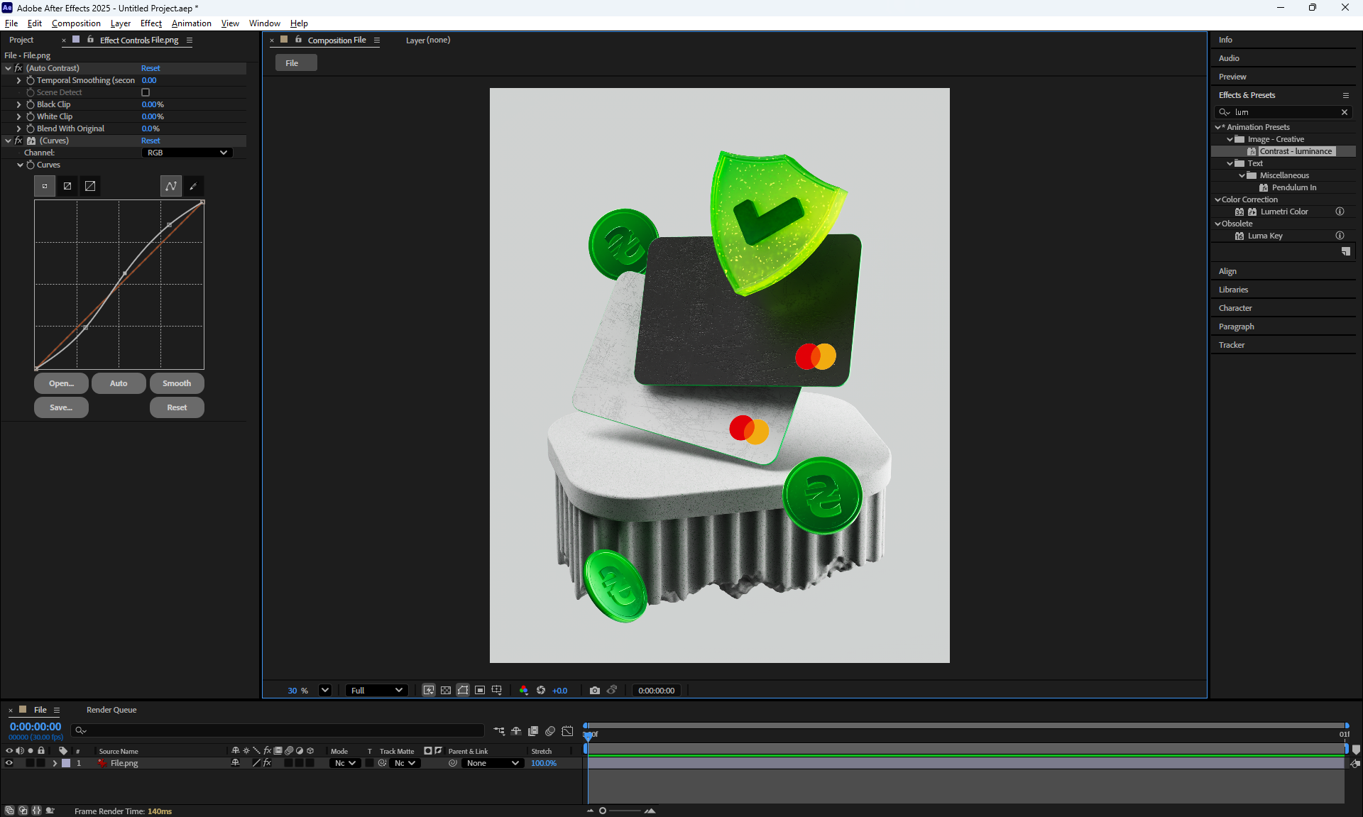Open the Channel RGB dropdown

tap(187, 153)
